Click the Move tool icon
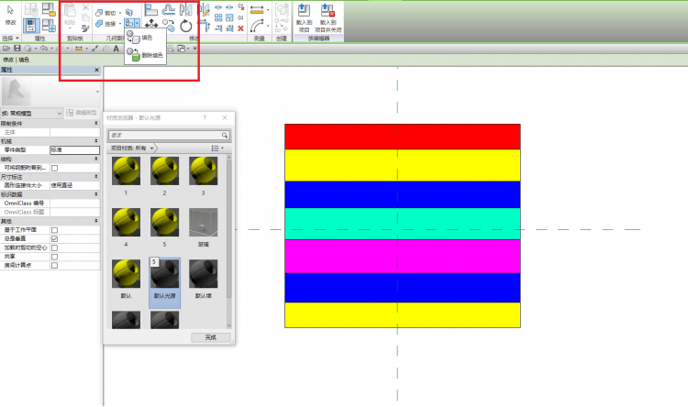 click(151, 26)
